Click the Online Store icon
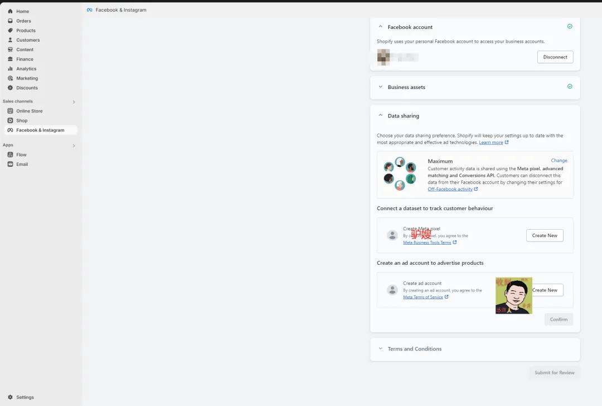Screen dimensions: 602x406 pyautogui.click(x=11, y=111)
